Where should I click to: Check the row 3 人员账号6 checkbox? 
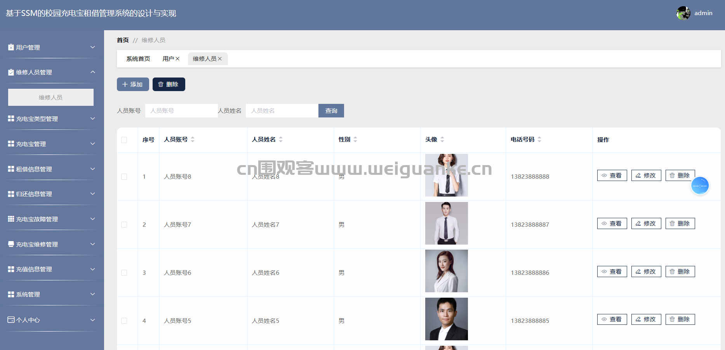tap(124, 273)
